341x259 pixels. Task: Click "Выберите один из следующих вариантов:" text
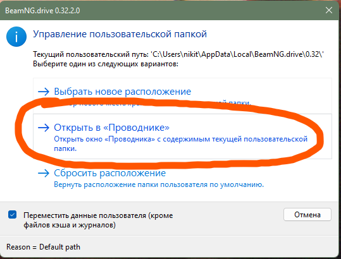click(106, 64)
